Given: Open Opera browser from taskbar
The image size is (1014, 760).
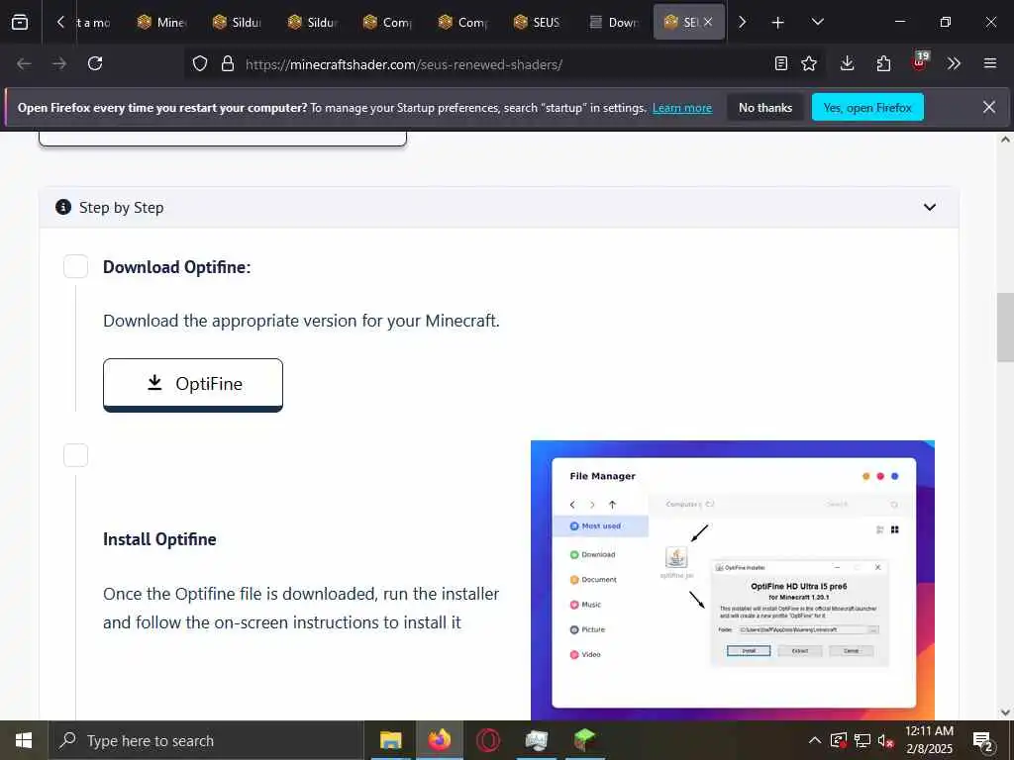Looking at the screenshot, I should 488,740.
